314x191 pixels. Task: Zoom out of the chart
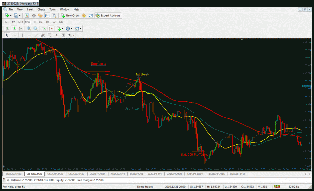36,29
